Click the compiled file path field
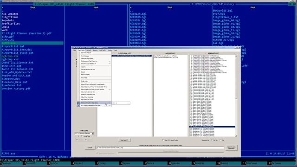 click(160, 148)
